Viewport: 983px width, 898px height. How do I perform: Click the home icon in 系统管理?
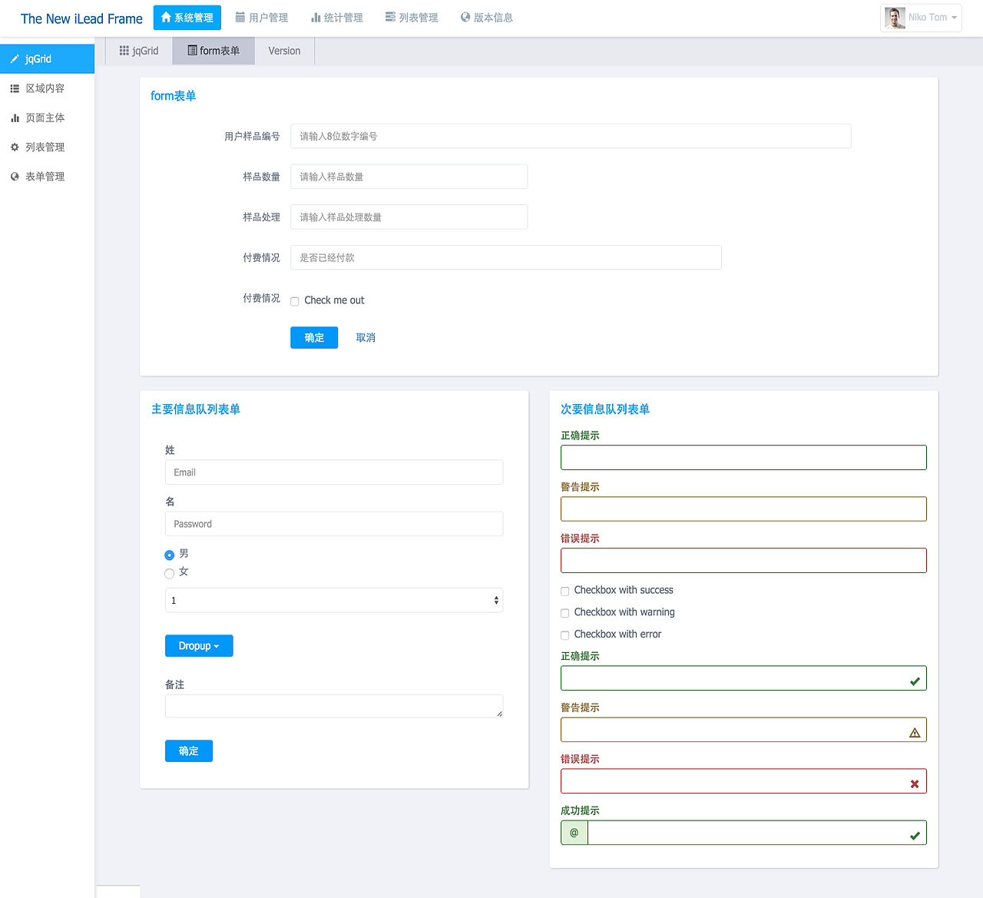click(x=166, y=17)
